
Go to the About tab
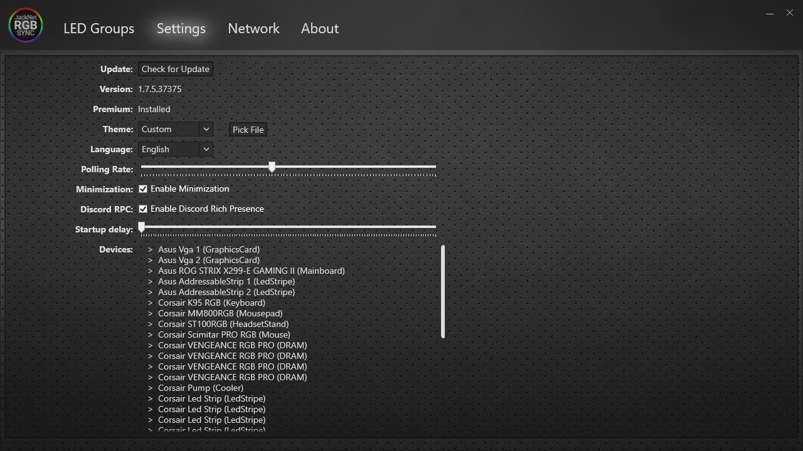(320, 28)
